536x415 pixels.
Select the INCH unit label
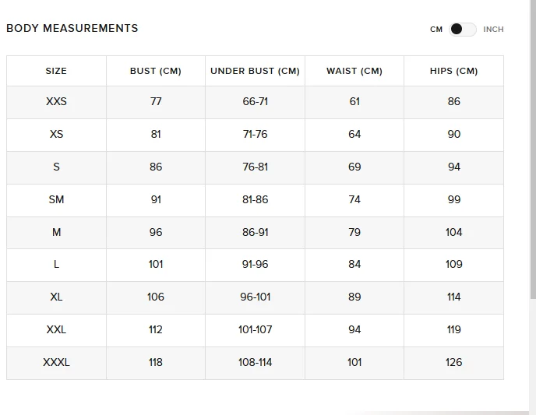tap(493, 30)
